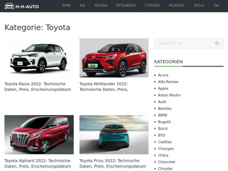This screenshot has width=228, height=171.
Task: Focus the Search the site field
Action: [189, 43]
